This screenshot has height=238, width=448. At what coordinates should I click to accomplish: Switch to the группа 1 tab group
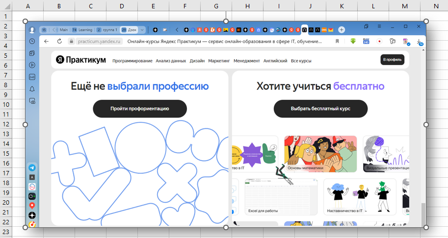(x=107, y=30)
